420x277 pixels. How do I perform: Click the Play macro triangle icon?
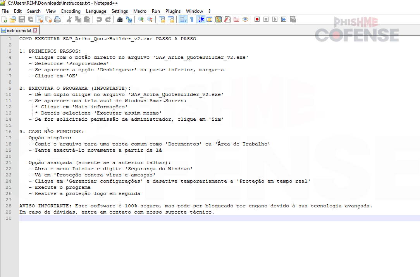[x=275, y=19]
